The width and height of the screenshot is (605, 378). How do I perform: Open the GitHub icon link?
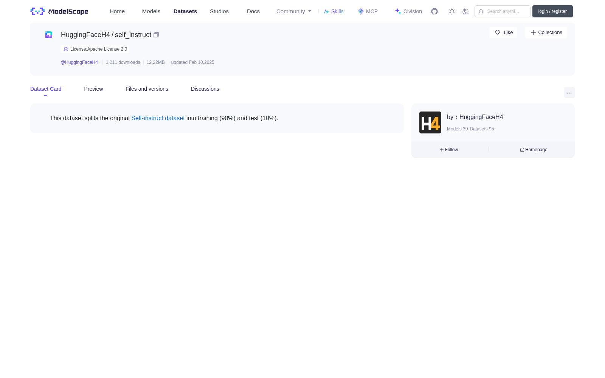[x=434, y=11]
